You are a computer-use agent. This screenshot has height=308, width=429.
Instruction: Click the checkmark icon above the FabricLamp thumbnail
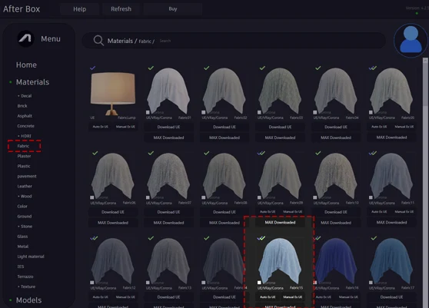coord(93,68)
